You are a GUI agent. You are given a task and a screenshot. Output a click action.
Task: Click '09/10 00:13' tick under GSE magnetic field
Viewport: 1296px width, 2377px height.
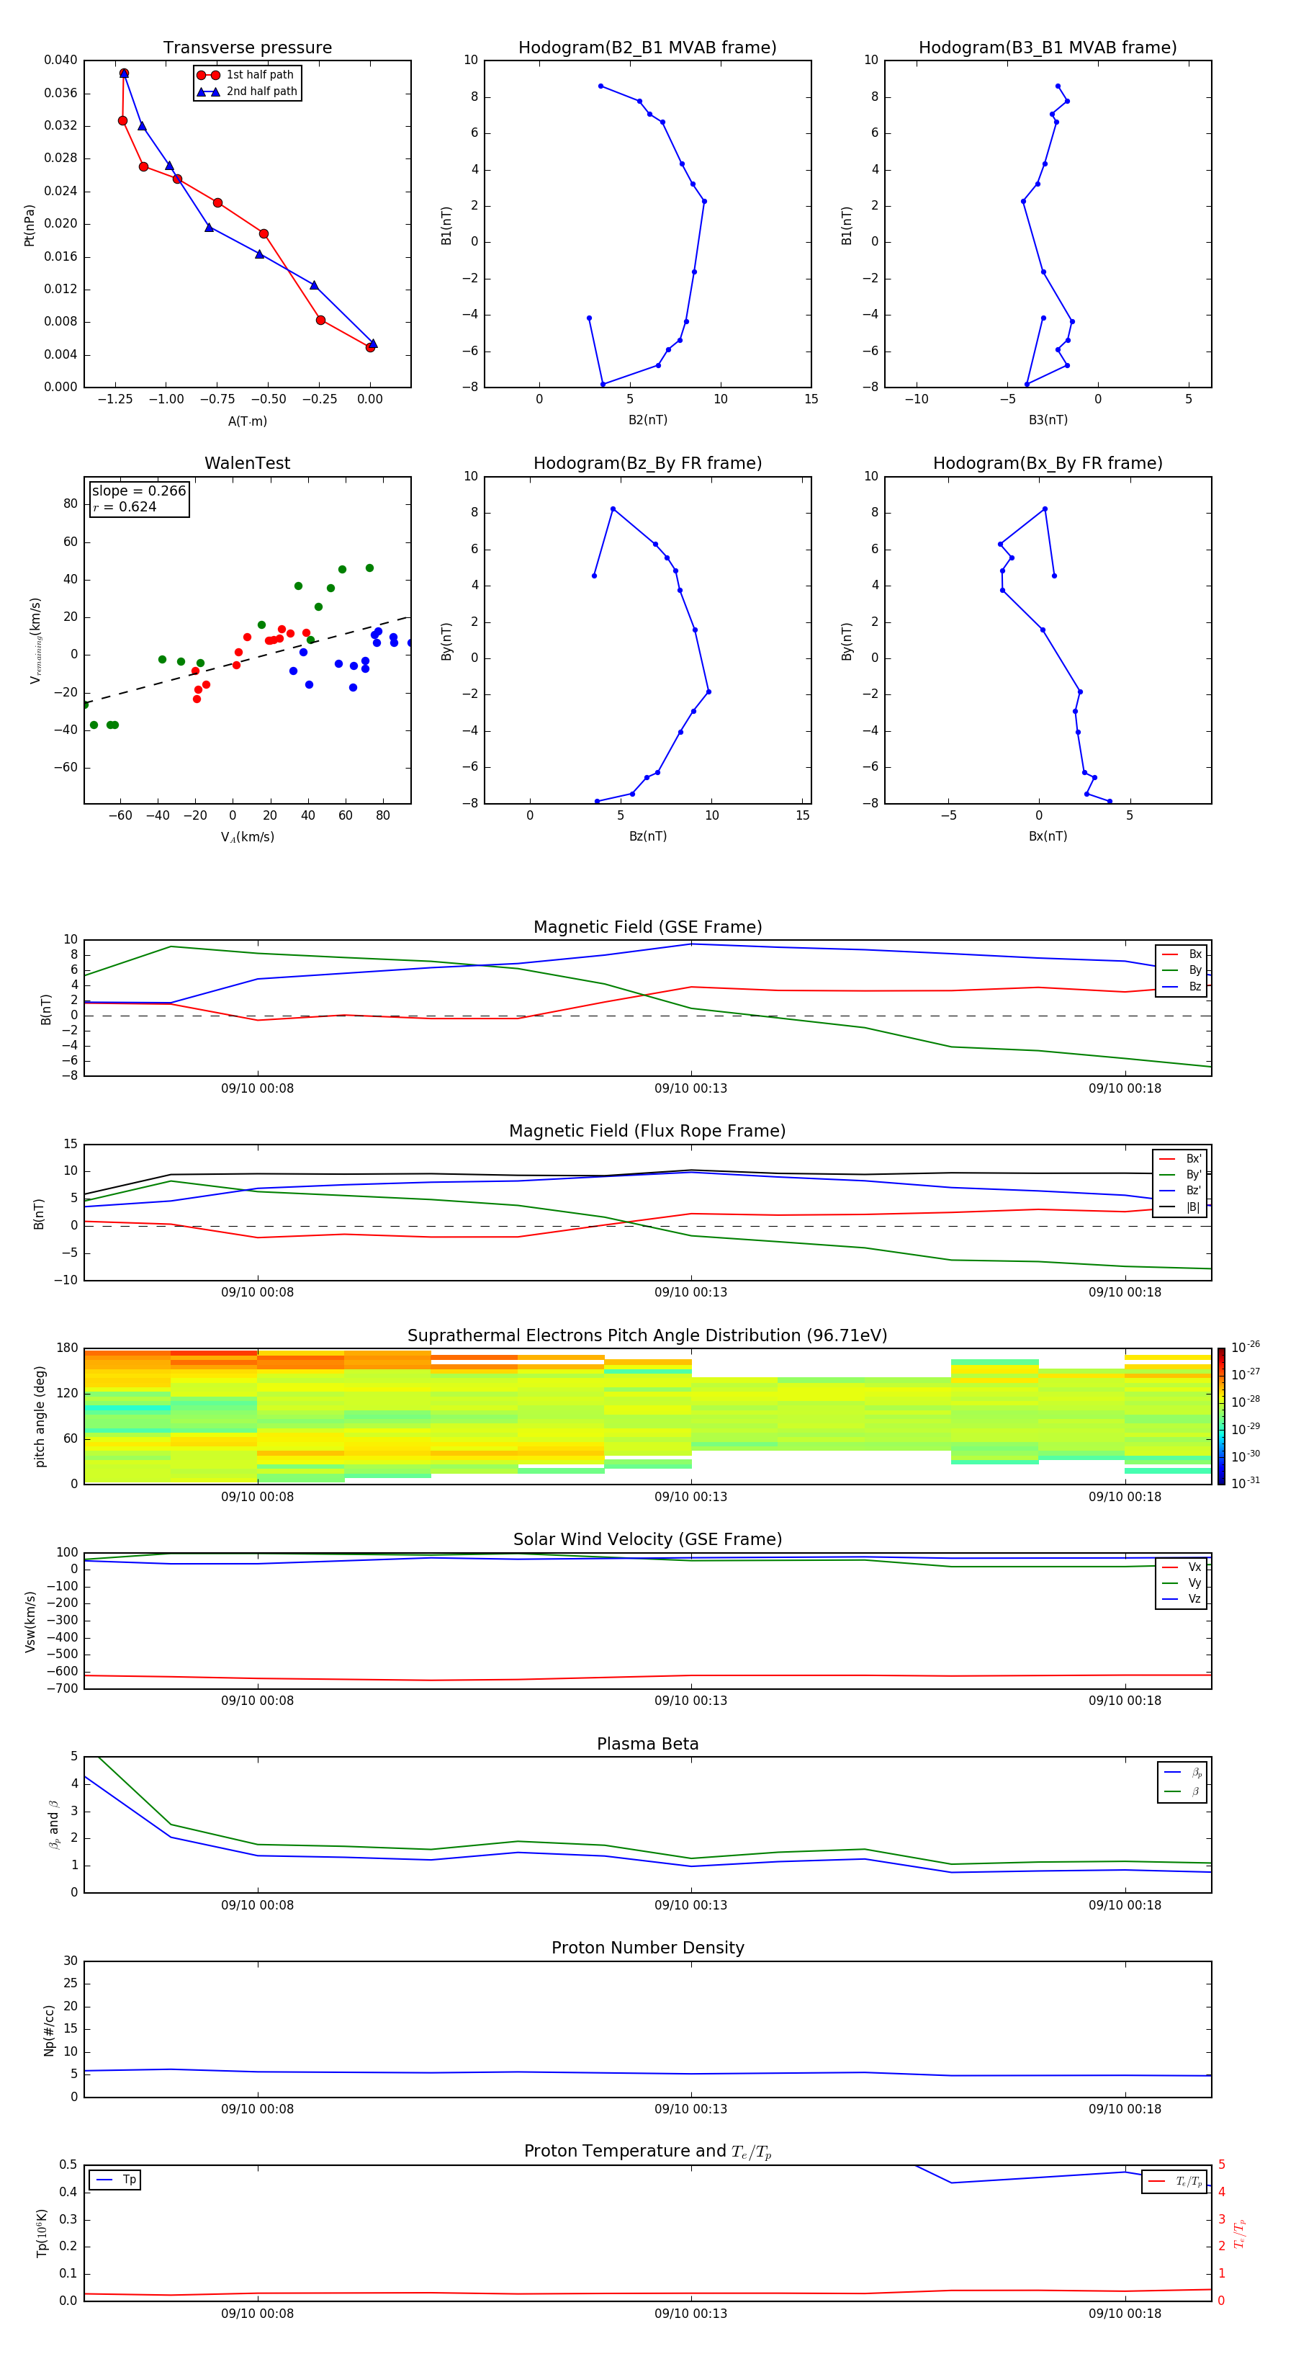pyautogui.click(x=691, y=1088)
